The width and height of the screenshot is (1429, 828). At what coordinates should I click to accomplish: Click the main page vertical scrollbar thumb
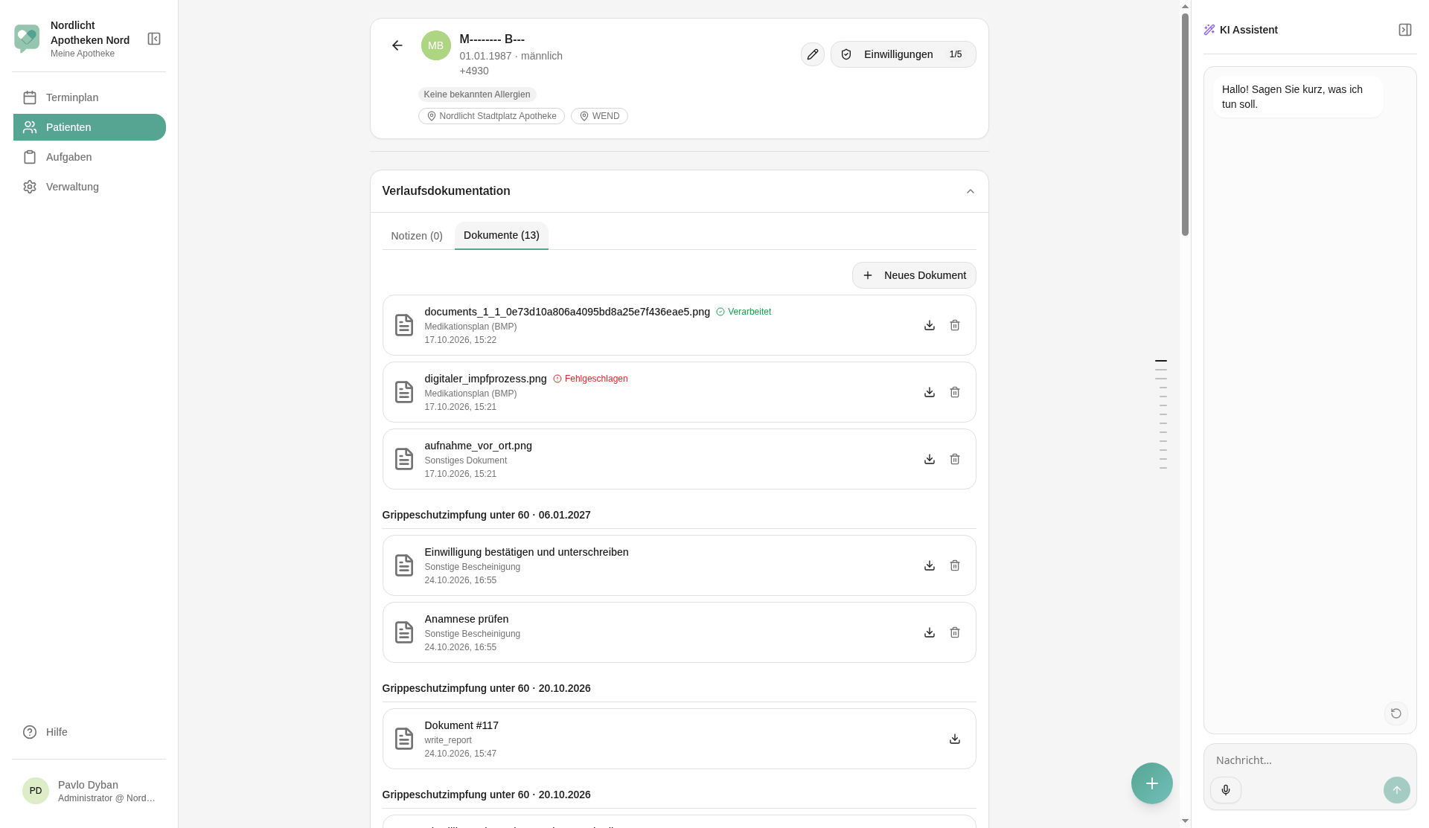(1185, 124)
